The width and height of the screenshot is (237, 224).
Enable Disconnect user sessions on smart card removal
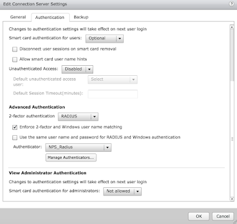[x=15, y=49]
